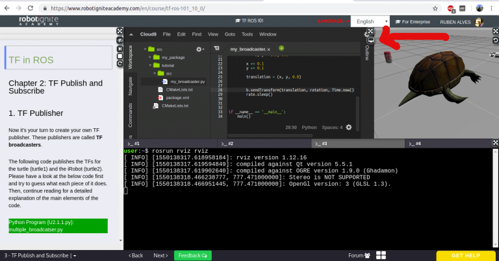Viewport: 499px width, 261px height.
Task: Click the yellow GET HELP button
Action: pyautogui.click(x=466, y=256)
